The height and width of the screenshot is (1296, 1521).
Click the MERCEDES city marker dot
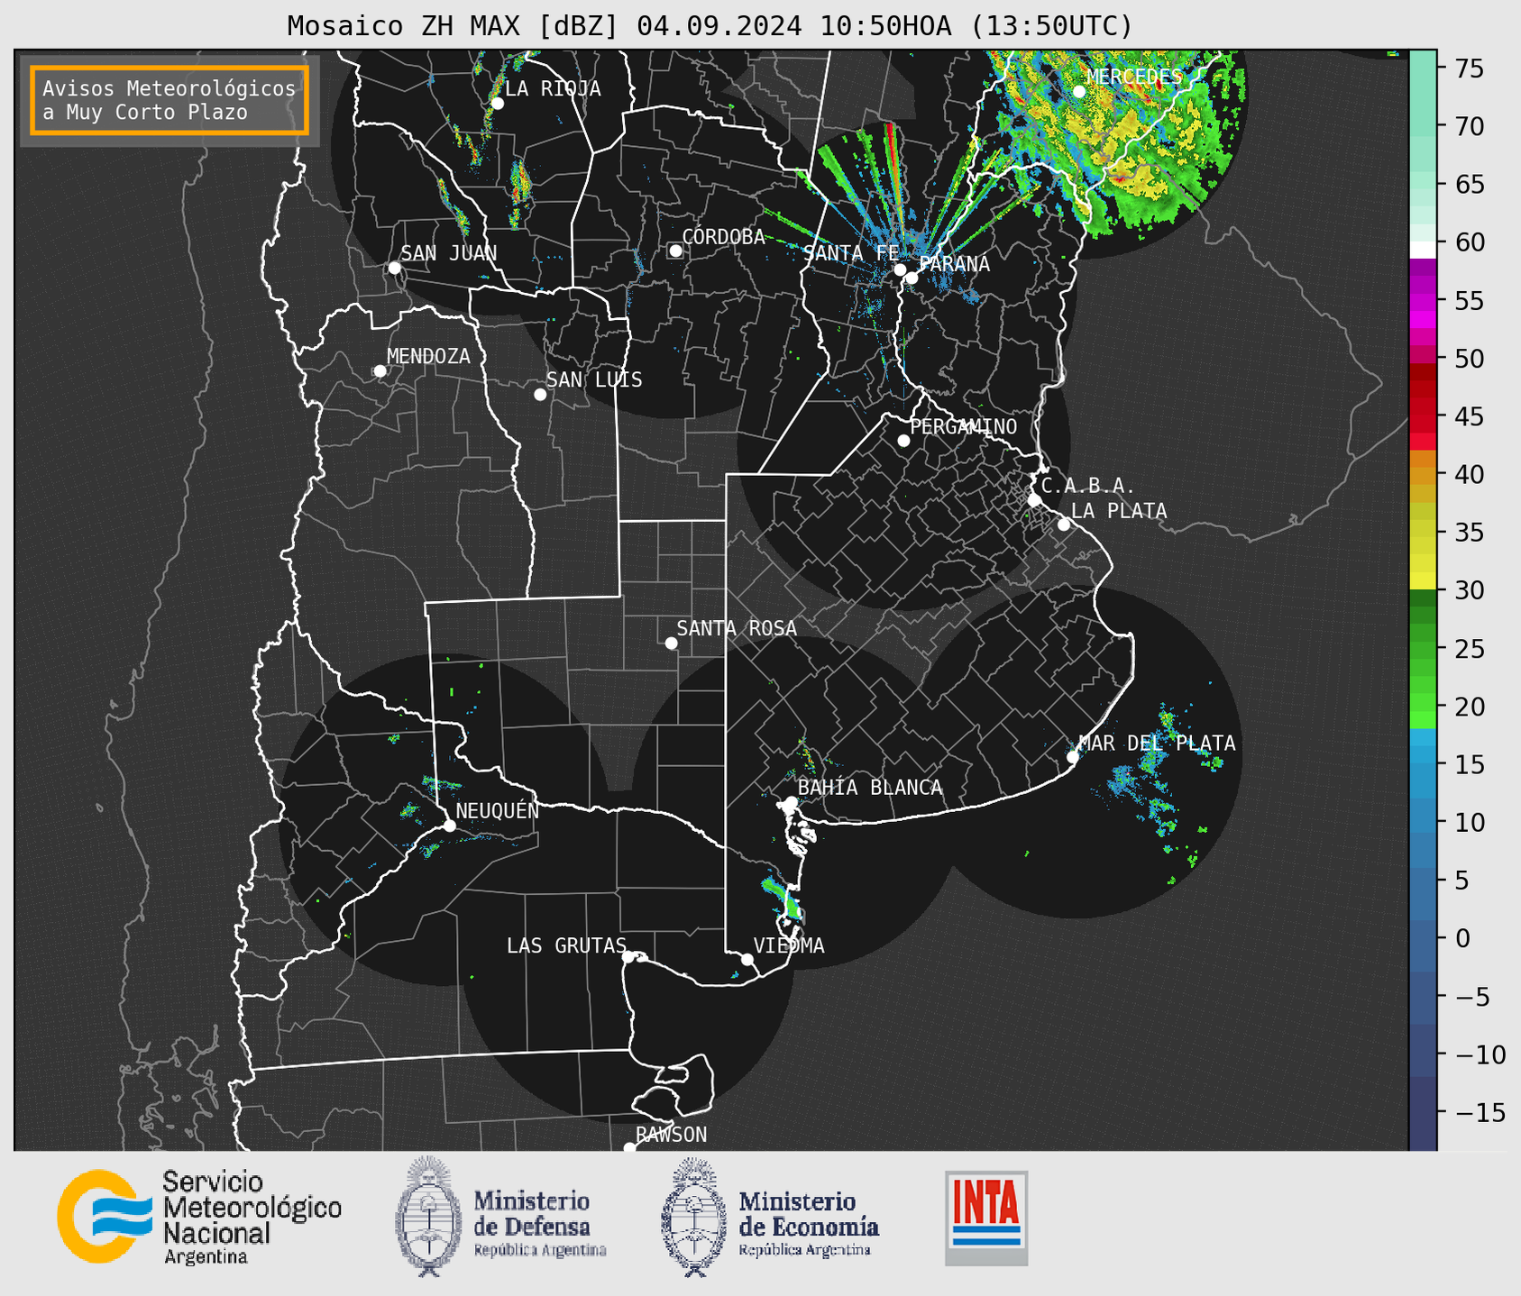tap(1079, 91)
